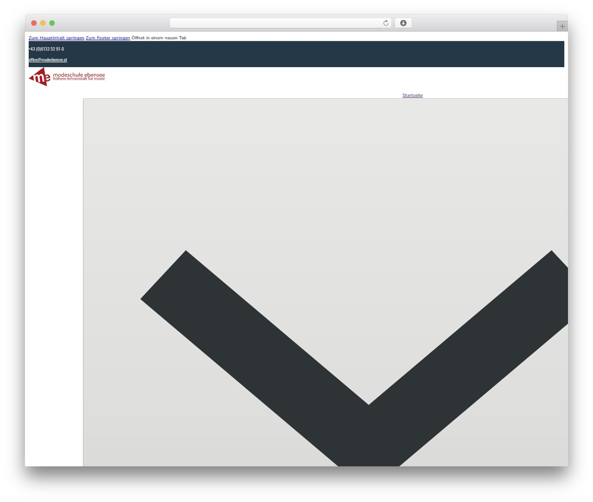The image size is (593, 502).
Task: Close the browser window with red button
Action: (x=34, y=23)
